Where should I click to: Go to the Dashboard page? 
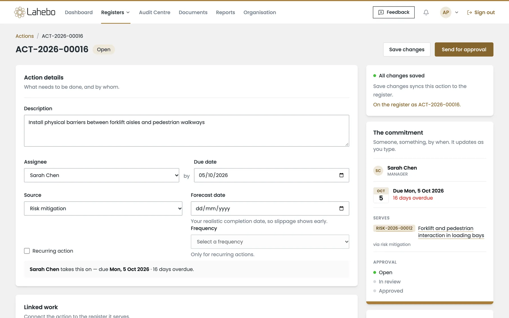(x=79, y=12)
